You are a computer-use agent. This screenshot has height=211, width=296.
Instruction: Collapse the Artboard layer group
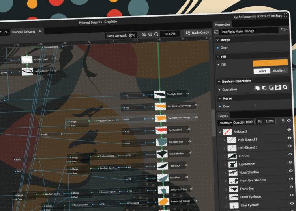[220, 132]
